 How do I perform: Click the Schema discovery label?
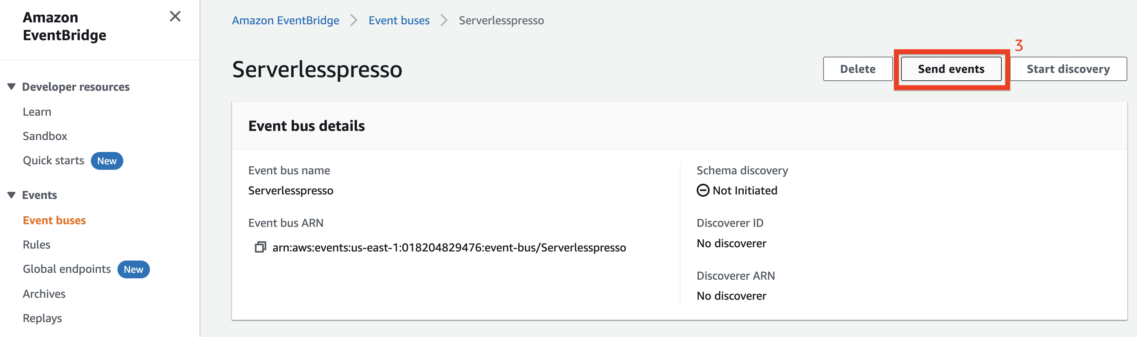click(742, 170)
